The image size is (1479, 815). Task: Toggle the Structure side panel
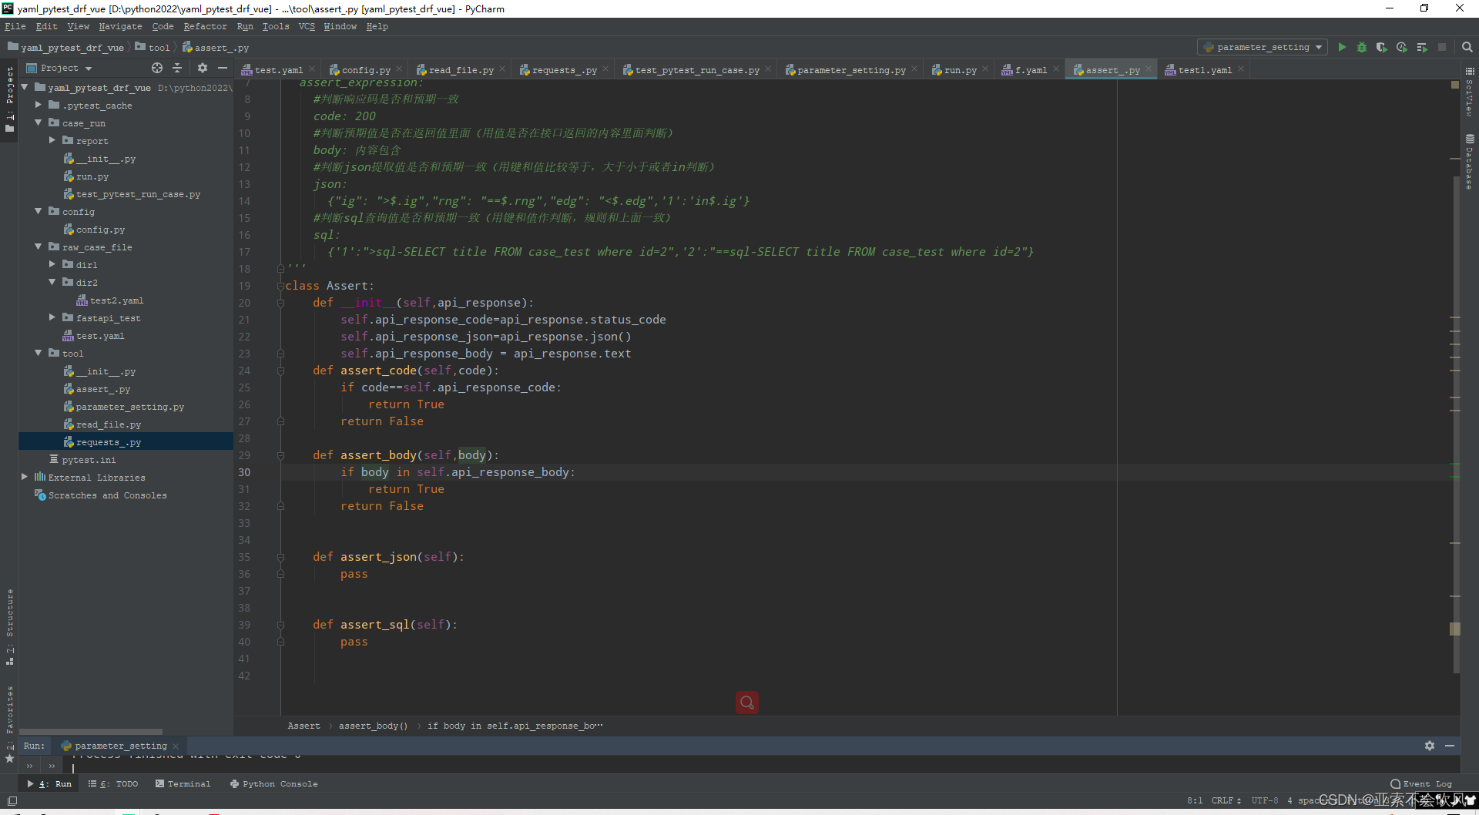point(9,626)
